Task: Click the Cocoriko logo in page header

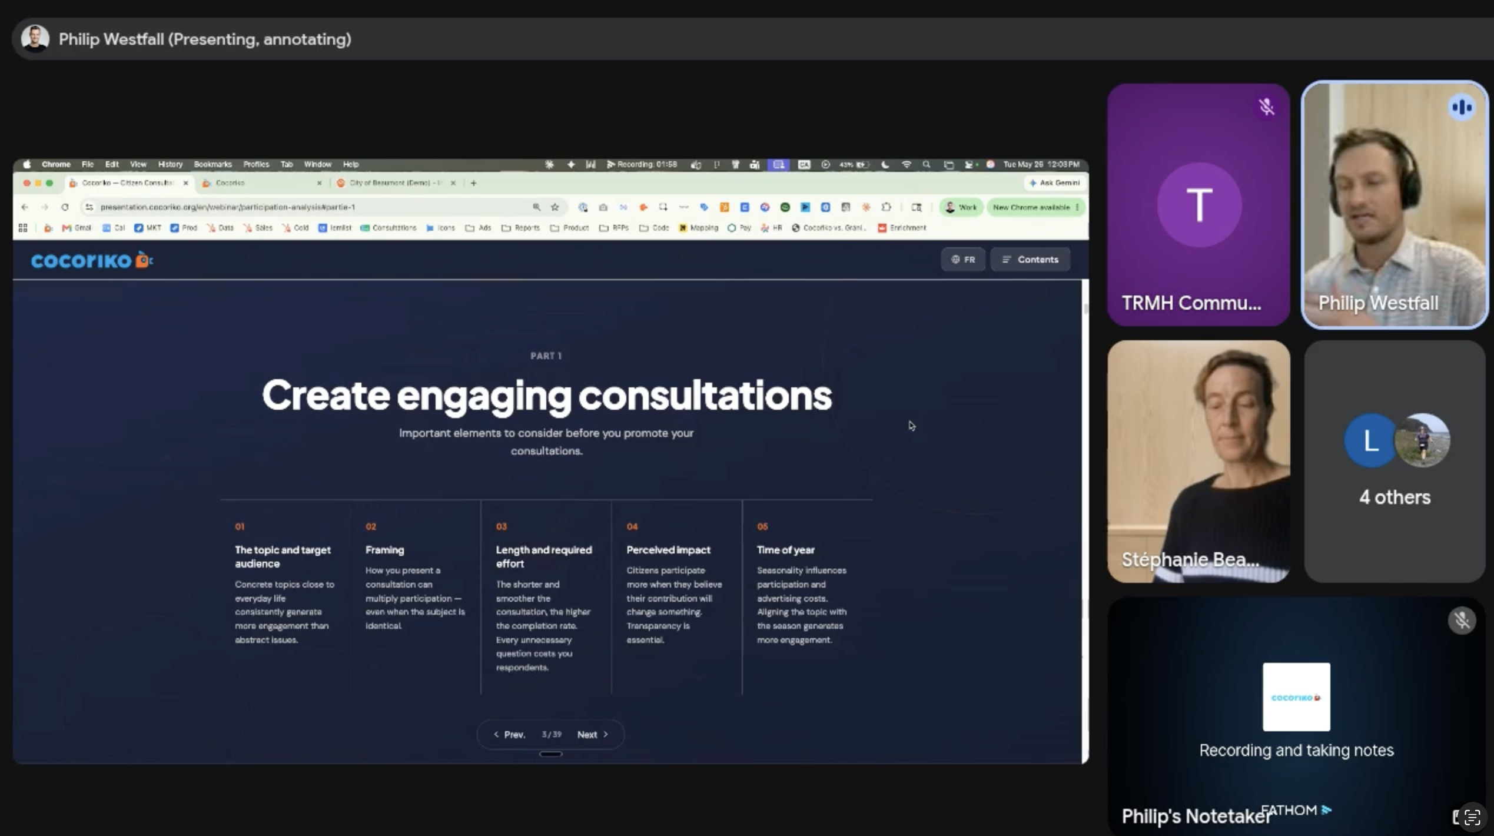Action: (x=92, y=260)
